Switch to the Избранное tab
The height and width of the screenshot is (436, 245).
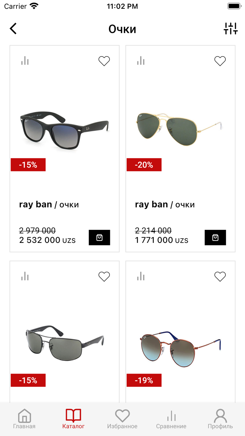pyautogui.click(x=122, y=419)
